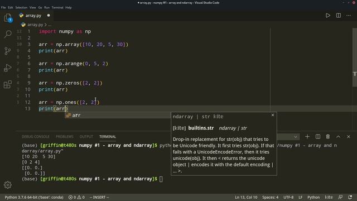Open the View menu
This screenshot has width=357, height=201.
tap(32, 7)
